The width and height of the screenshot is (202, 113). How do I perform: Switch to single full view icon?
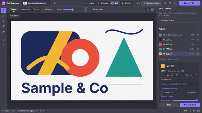(x=152, y=10)
